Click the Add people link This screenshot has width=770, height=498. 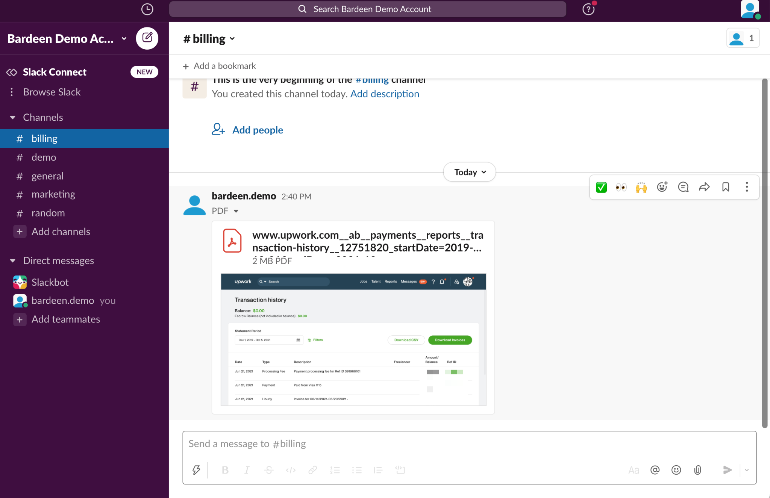click(x=257, y=130)
